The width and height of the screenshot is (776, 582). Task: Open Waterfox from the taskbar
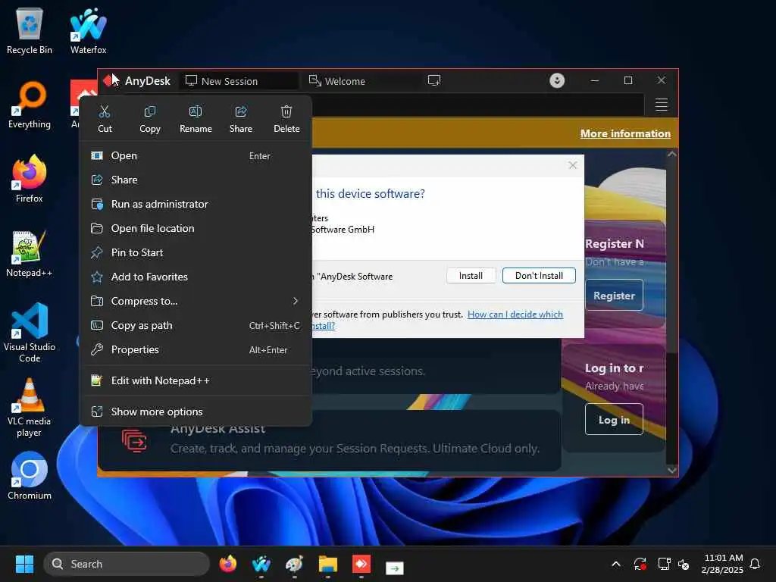(261, 564)
